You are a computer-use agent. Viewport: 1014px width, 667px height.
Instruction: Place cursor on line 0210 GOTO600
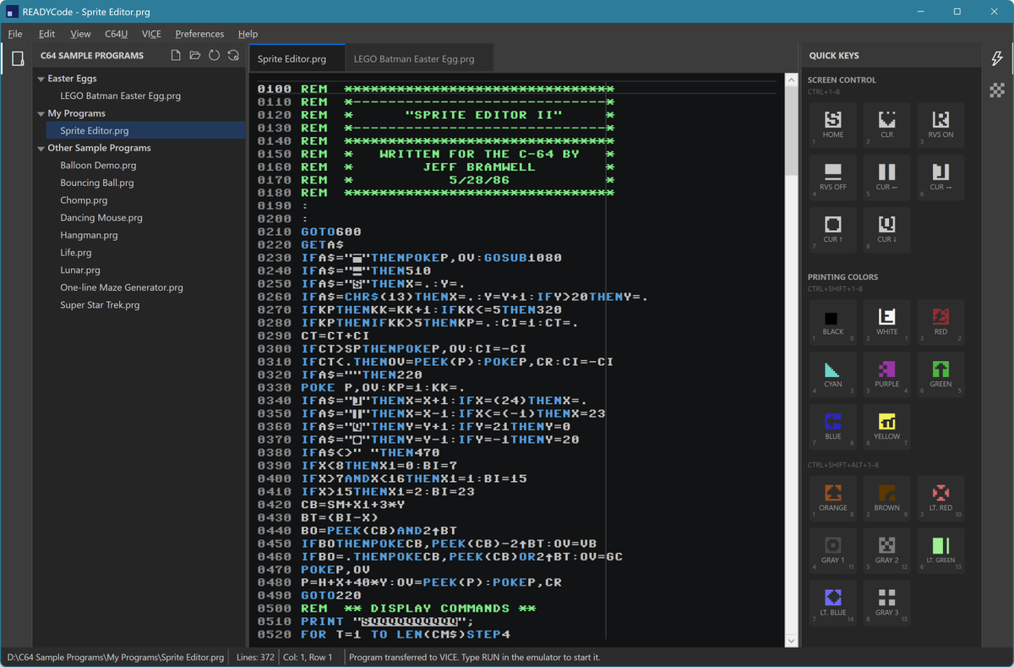[331, 232]
